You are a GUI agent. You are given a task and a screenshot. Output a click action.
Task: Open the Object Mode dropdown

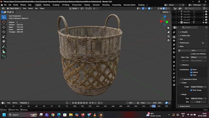pyautogui.click(x=14, y=8)
